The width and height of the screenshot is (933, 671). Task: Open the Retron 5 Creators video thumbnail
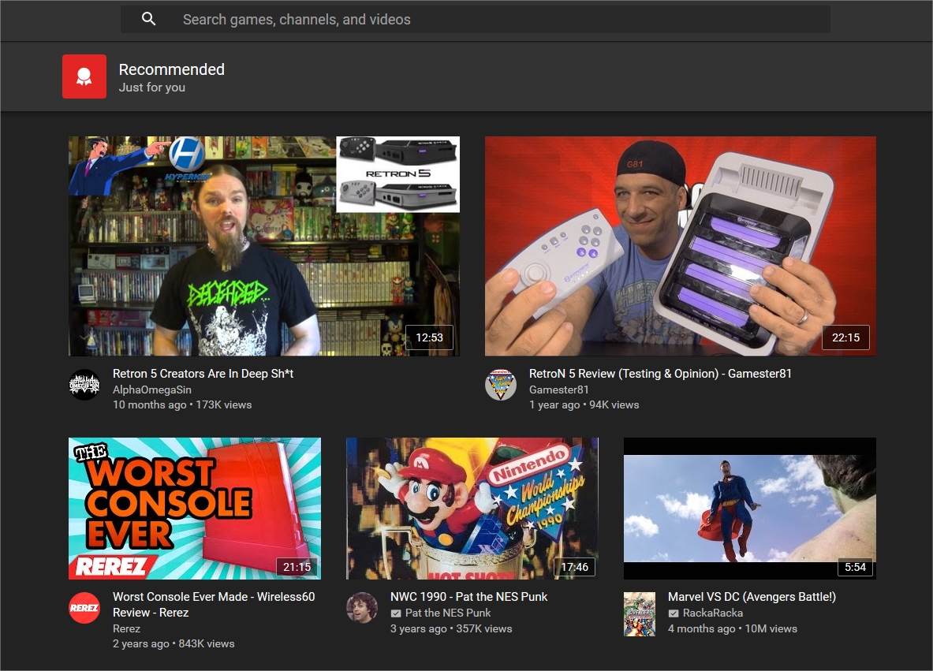click(264, 246)
